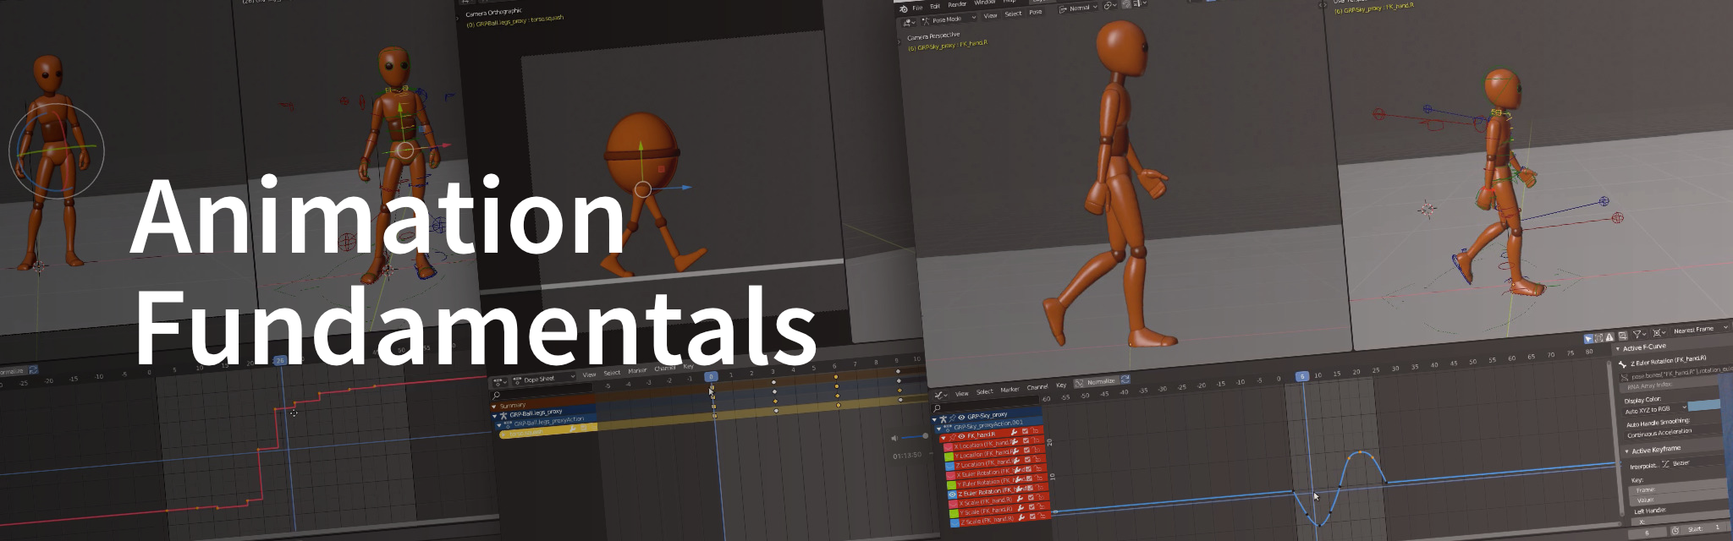1733x541 pixels.
Task: Open the Nearest Frame snapping dropdown
Action: pos(1698,330)
